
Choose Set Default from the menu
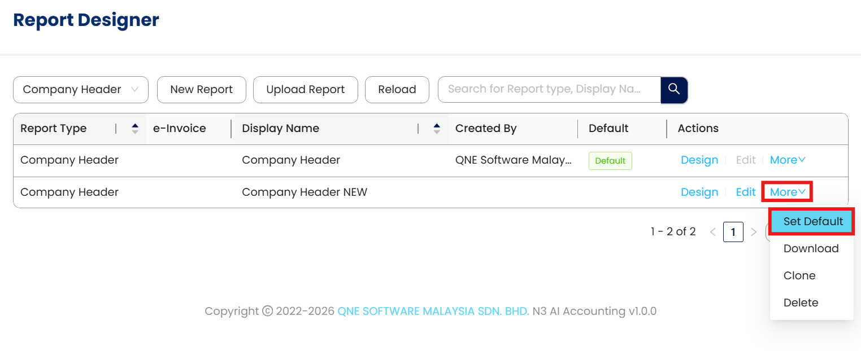point(812,222)
